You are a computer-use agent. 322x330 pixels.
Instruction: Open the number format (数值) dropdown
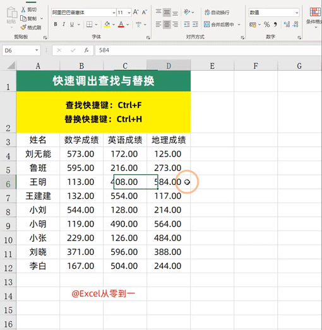297,13
